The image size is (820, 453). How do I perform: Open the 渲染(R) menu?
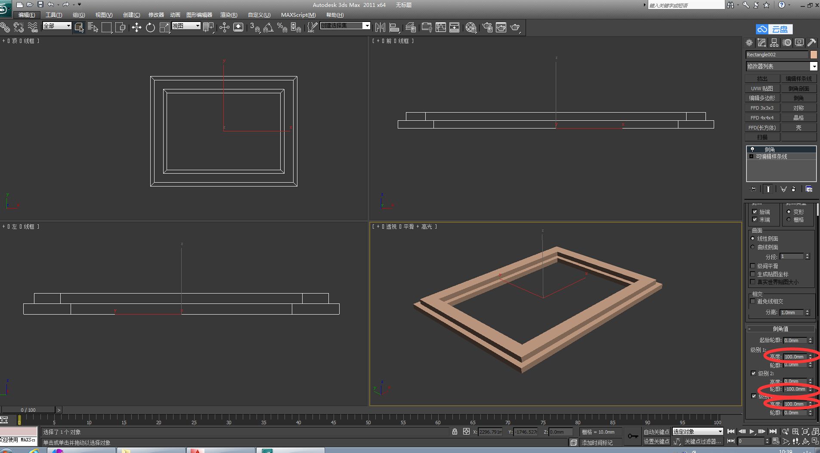click(x=229, y=15)
